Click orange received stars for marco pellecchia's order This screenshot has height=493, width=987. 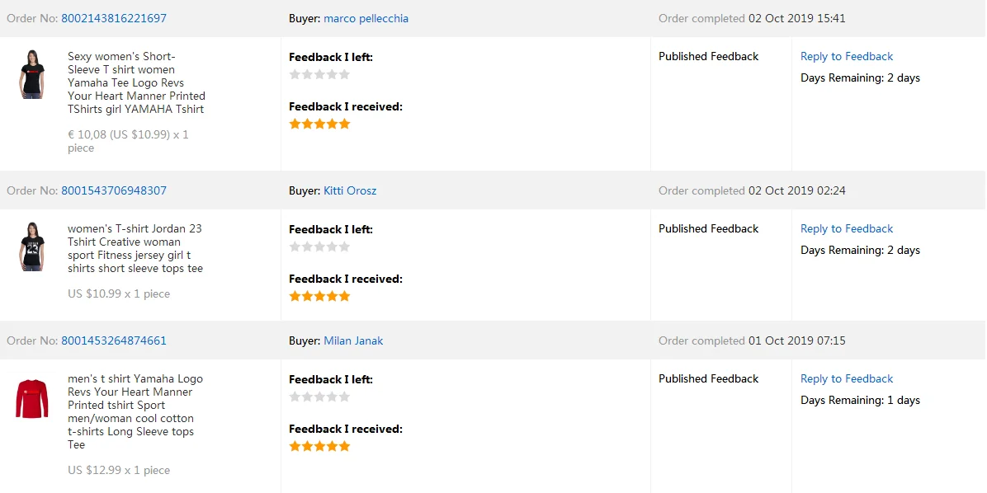(x=319, y=124)
